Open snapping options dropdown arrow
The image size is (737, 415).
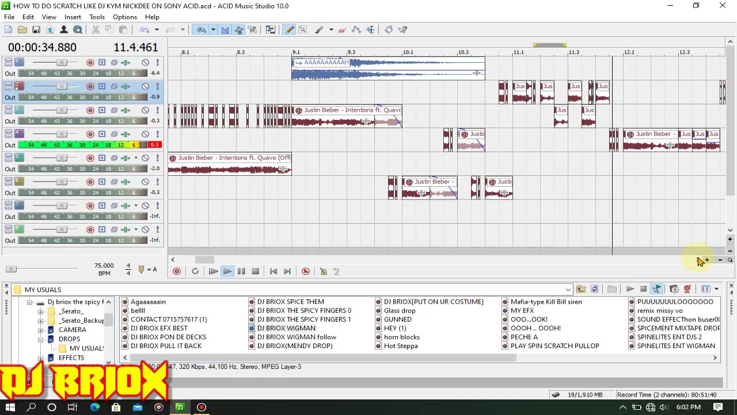tap(213, 29)
